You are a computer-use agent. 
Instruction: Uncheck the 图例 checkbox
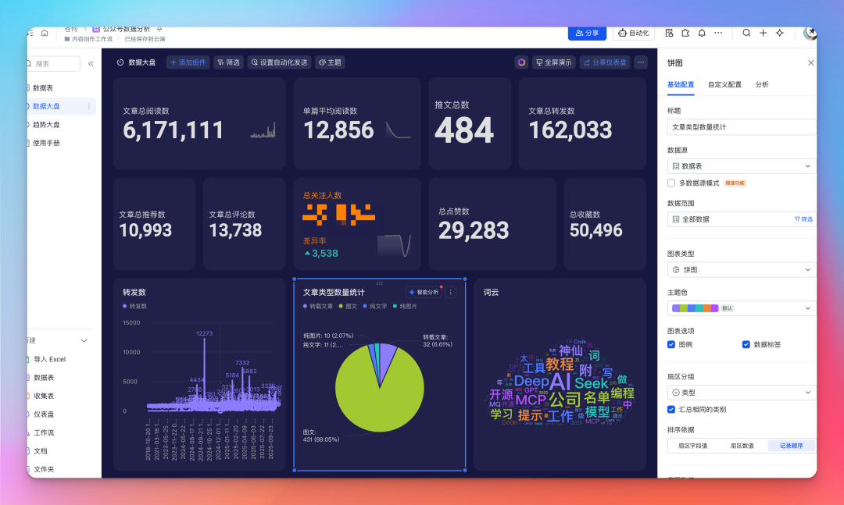(x=671, y=344)
